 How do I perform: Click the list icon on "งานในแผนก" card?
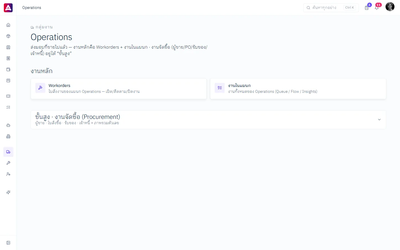(220, 88)
